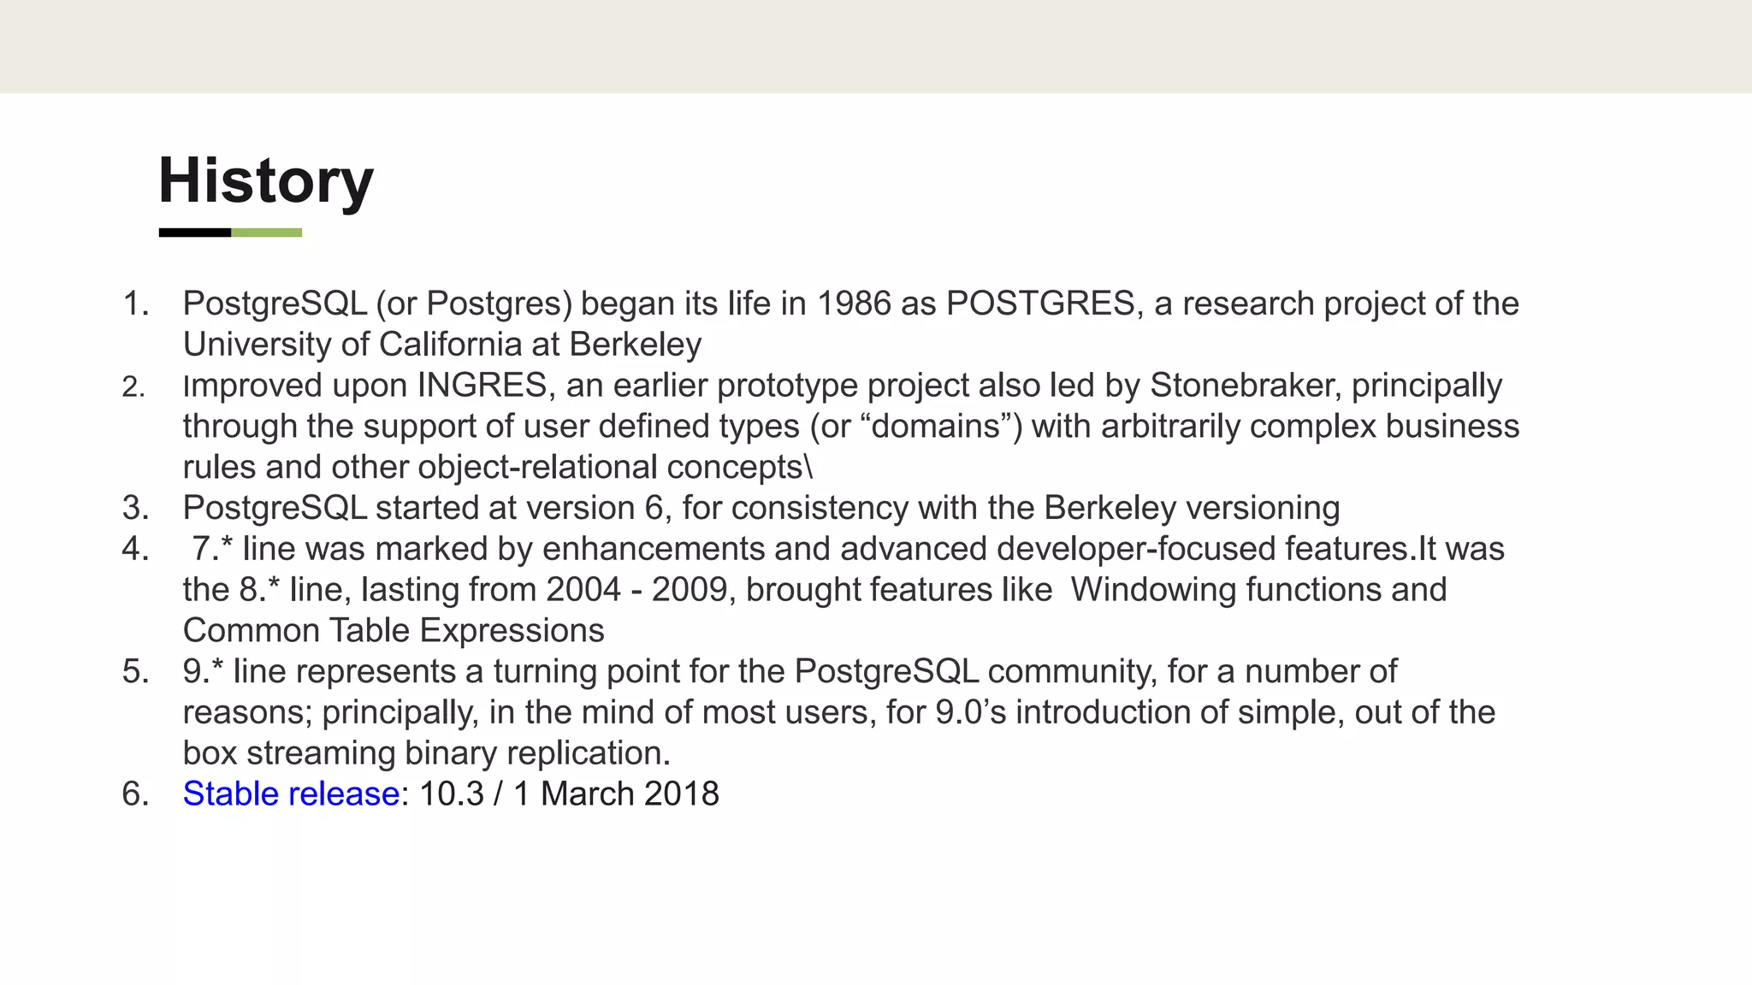Viewport: 1752px width, 985px height.
Task: Select the line starting "PostgreSQL (or Postgres) began"
Action: coord(850,304)
